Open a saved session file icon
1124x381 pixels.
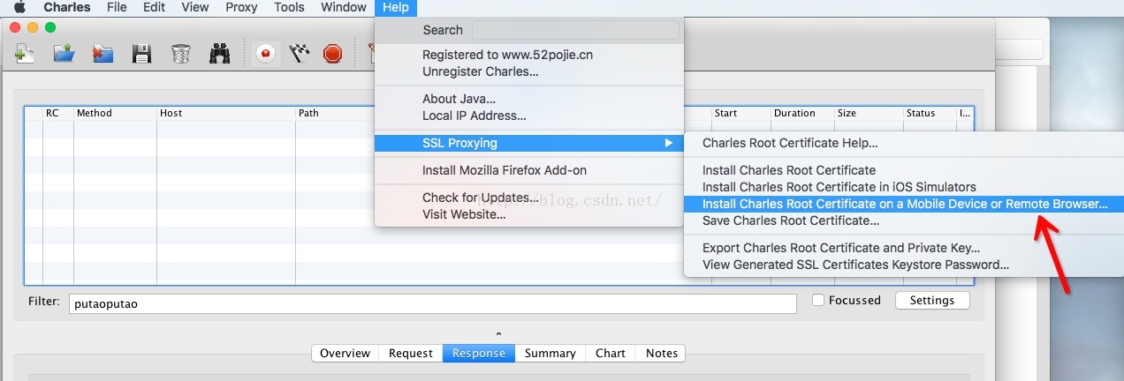click(x=64, y=54)
